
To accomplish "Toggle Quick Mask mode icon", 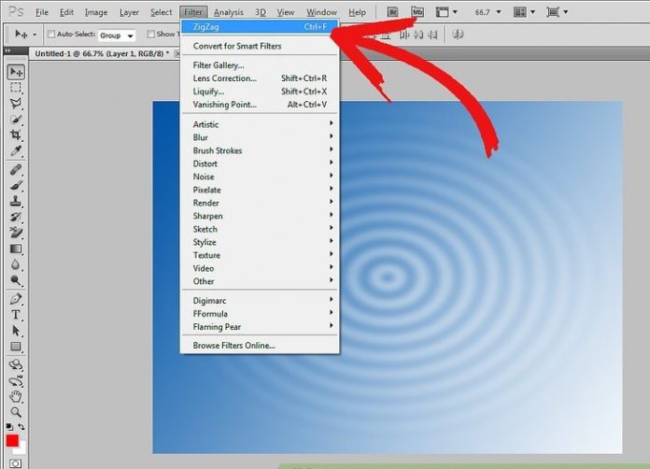I will point(16,462).
